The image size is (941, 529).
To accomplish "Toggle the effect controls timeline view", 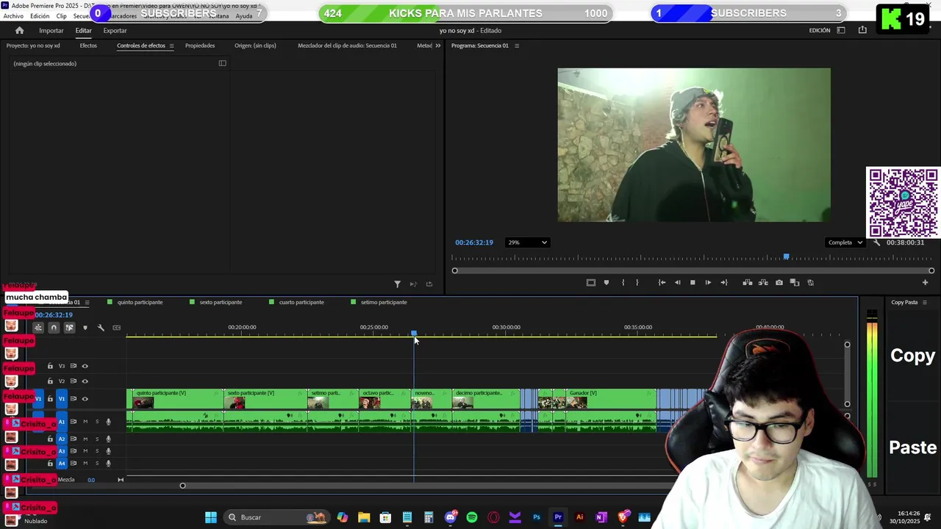I will (x=222, y=63).
